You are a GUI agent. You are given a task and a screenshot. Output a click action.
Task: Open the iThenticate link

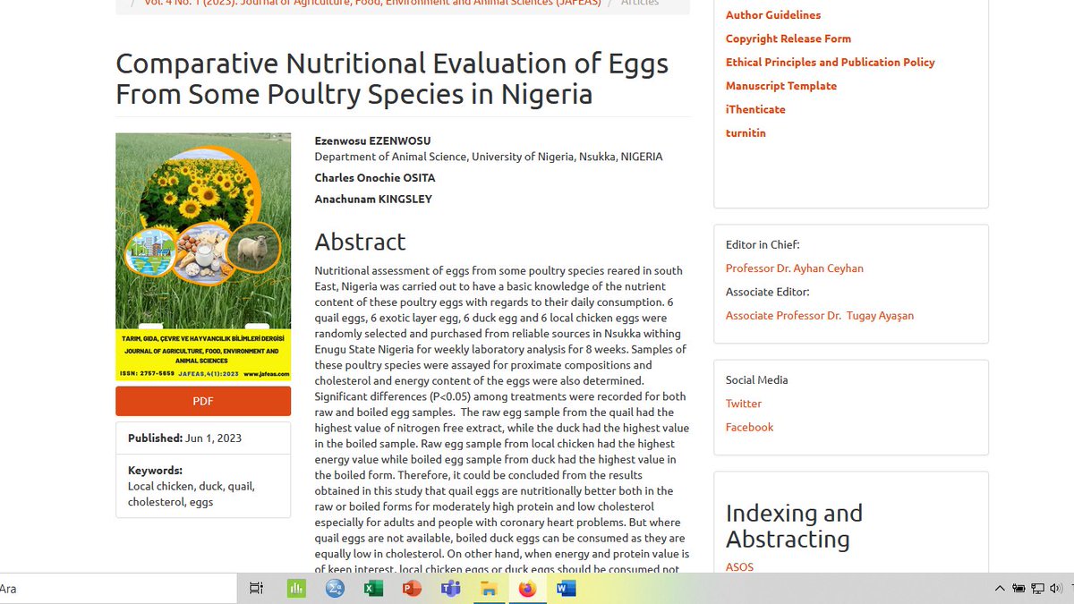coord(755,109)
